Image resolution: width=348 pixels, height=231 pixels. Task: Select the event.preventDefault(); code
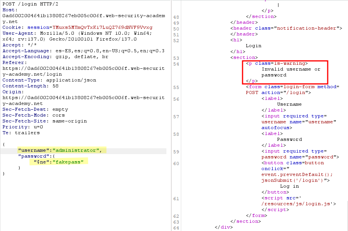(297, 174)
